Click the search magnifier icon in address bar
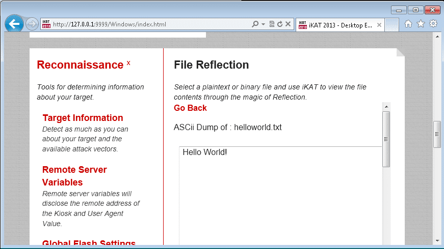444x249 pixels. (x=255, y=24)
